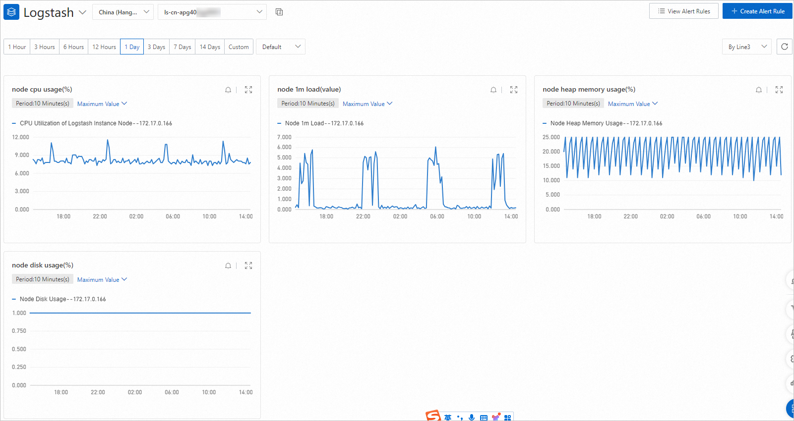794x421 pixels.
Task: Click the alert bell on node heap memory chart
Action: 759,90
